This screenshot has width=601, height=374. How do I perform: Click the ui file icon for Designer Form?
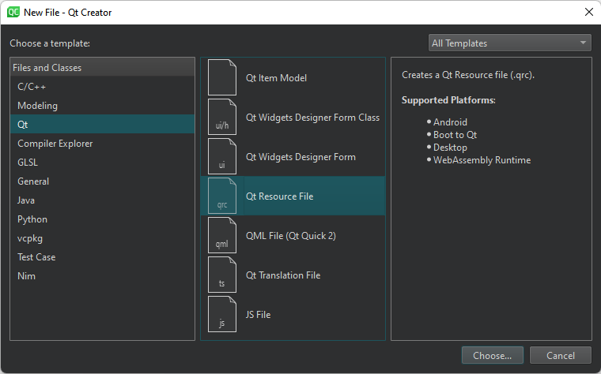pos(222,157)
